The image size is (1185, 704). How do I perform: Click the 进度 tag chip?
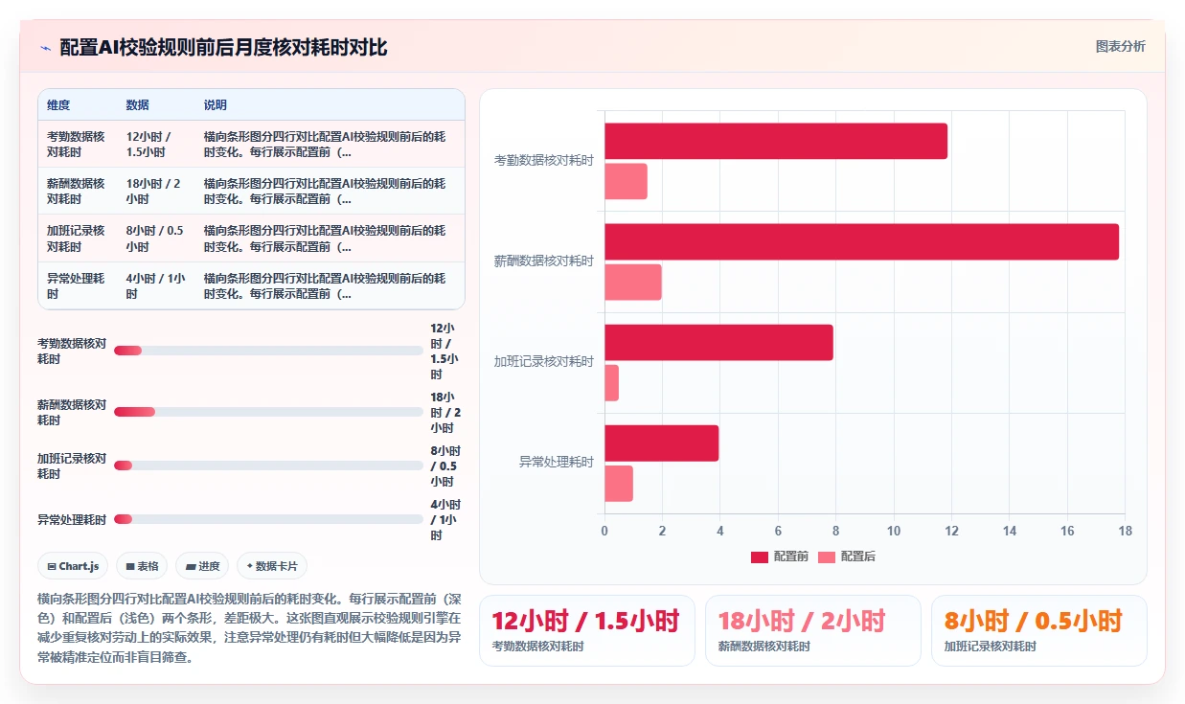pos(203,566)
